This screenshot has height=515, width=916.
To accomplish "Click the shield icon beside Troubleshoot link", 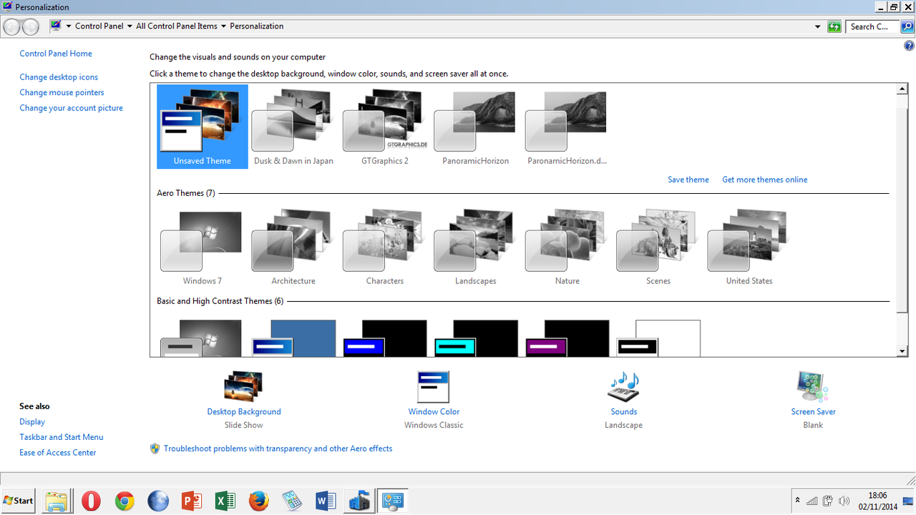I will [155, 448].
